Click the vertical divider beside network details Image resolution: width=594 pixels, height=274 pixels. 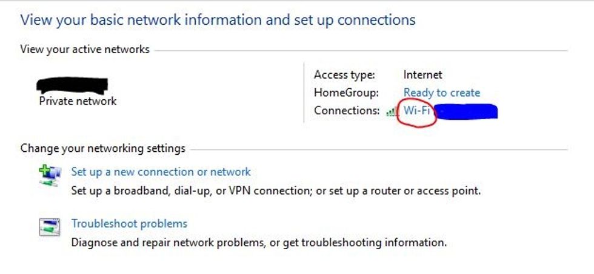(304, 93)
